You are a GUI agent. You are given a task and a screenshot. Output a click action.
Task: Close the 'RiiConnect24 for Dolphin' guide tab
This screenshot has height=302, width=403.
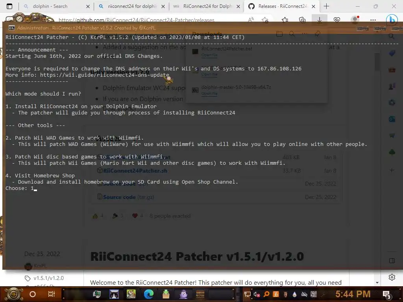click(238, 7)
